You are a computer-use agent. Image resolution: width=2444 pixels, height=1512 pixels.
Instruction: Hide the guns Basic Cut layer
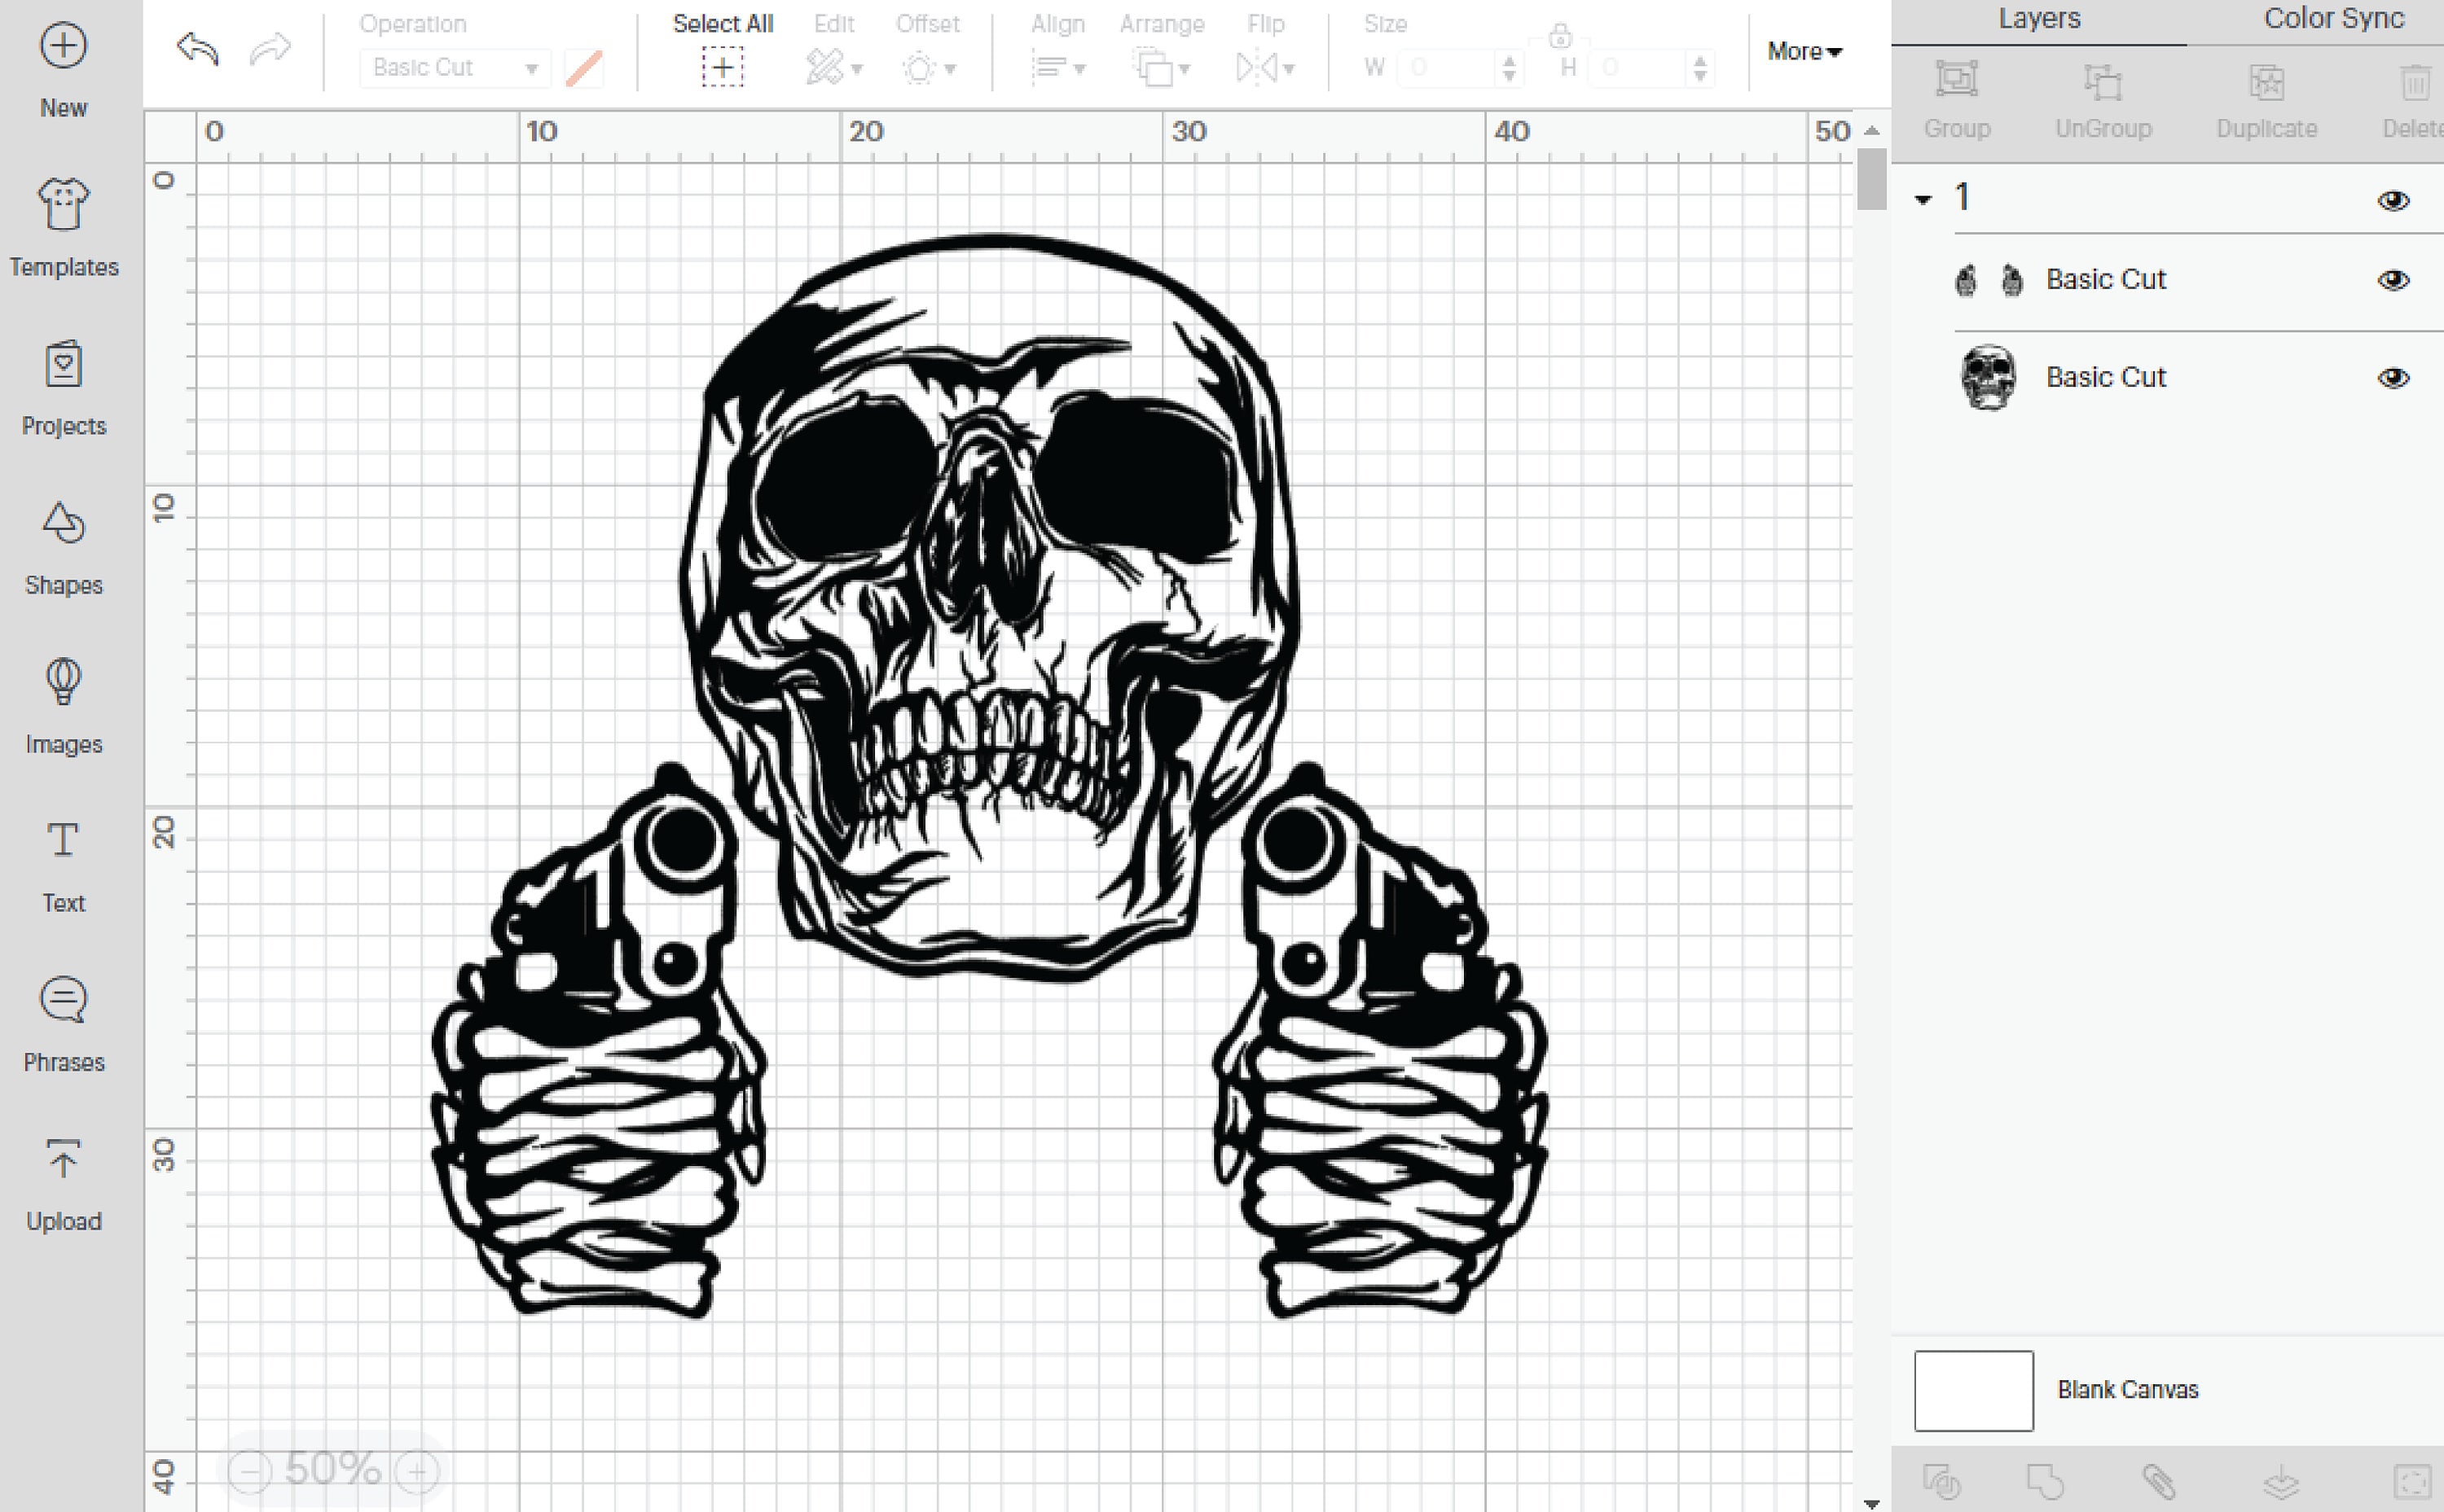(x=2393, y=280)
